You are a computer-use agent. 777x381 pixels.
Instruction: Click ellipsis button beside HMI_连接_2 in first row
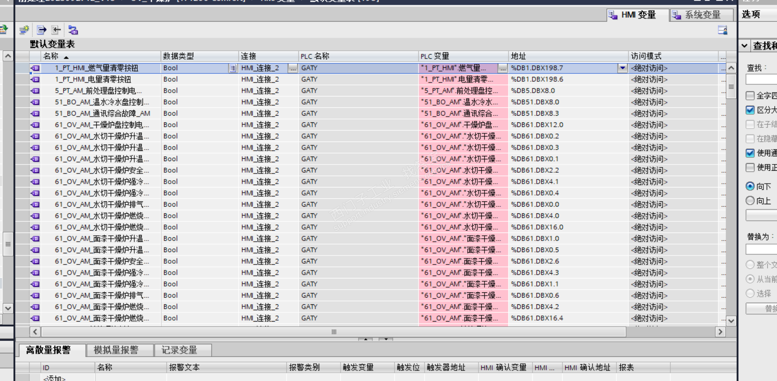(293, 68)
